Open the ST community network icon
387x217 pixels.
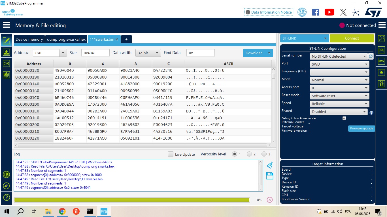point(356,12)
